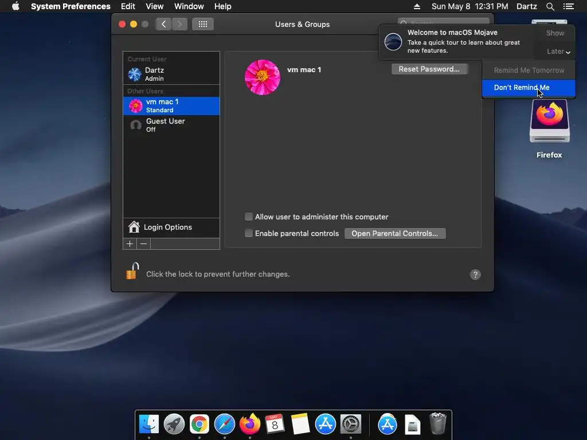Click the date and time in menu bar
Screen dimensions: 587x440
coord(469,6)
